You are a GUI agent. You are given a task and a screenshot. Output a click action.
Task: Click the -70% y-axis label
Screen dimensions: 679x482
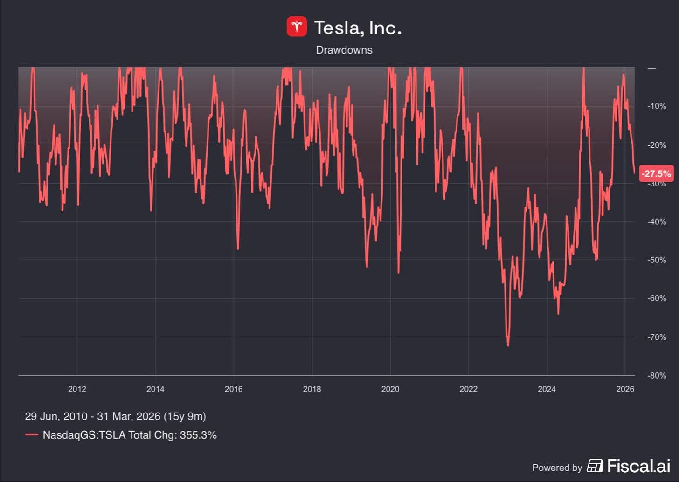click(657, 337)
